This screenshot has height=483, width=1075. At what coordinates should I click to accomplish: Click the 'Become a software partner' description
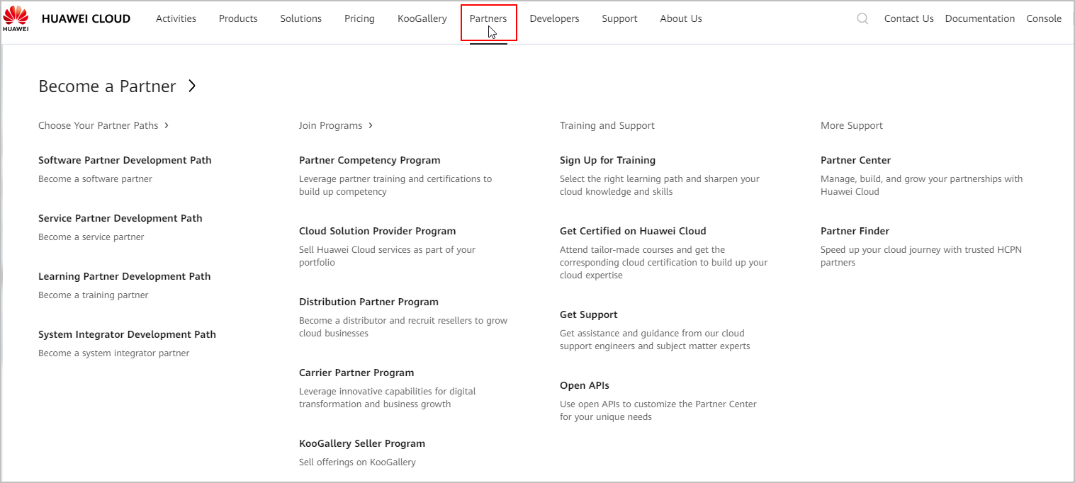pos(95,179)
